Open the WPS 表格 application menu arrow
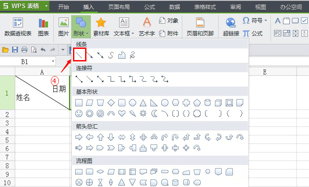This screenshot has height=187, width=309. (46, 6)
